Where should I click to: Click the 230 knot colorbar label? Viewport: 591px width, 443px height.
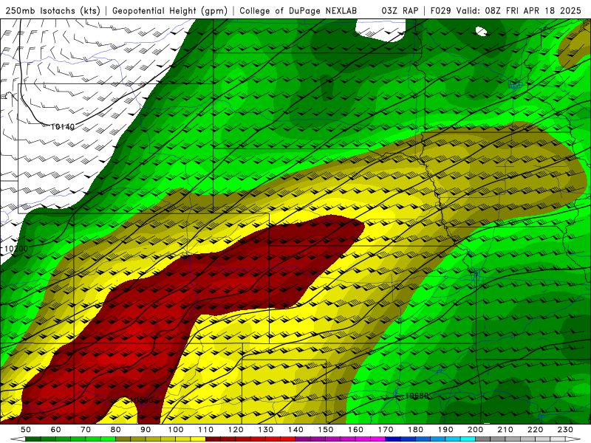coord(565,430)
